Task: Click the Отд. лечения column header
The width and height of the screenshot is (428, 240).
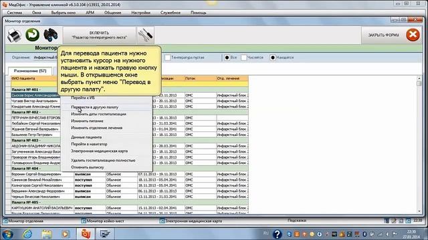Action: pos(232,79)
